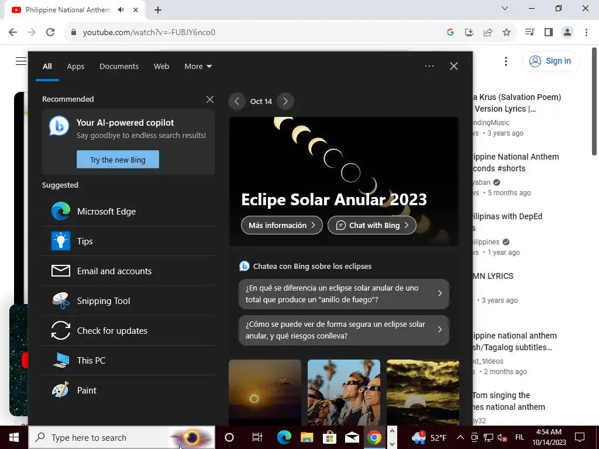Click the FIL input language indicator
The height and width of the screenshot is (449, 599).
point(519,437)
